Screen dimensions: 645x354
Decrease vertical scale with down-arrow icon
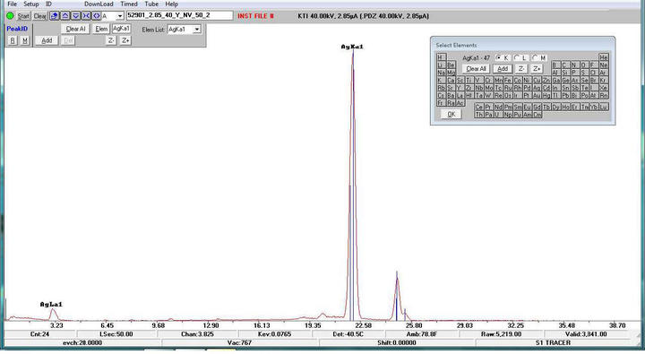coord(75,16)
